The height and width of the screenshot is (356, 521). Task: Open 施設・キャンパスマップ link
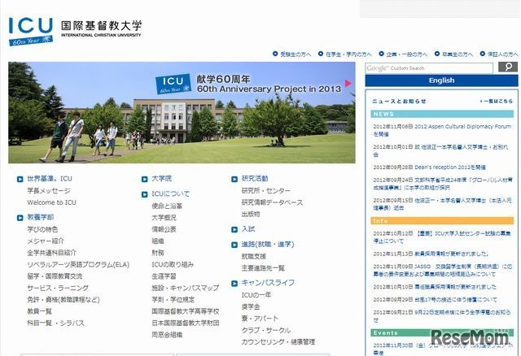click(x=186, y=288)
